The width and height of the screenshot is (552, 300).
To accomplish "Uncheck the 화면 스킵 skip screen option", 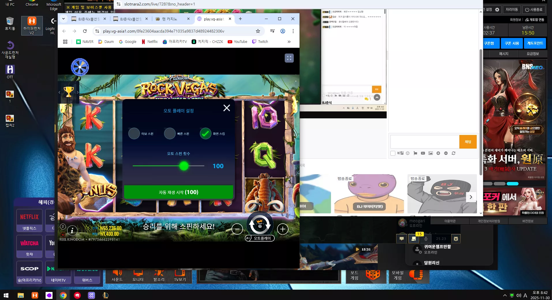I will coord(205,134).
